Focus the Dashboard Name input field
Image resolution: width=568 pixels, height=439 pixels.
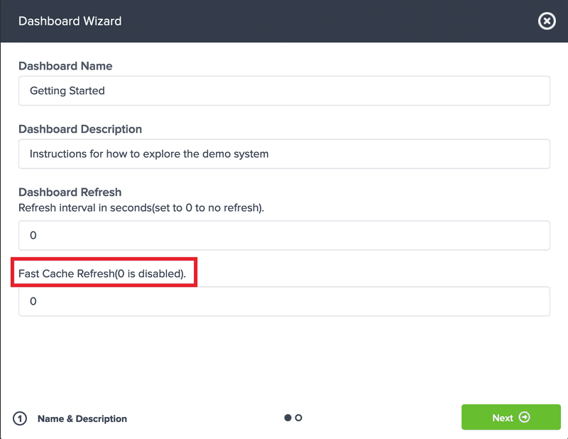tap(284, 91)
